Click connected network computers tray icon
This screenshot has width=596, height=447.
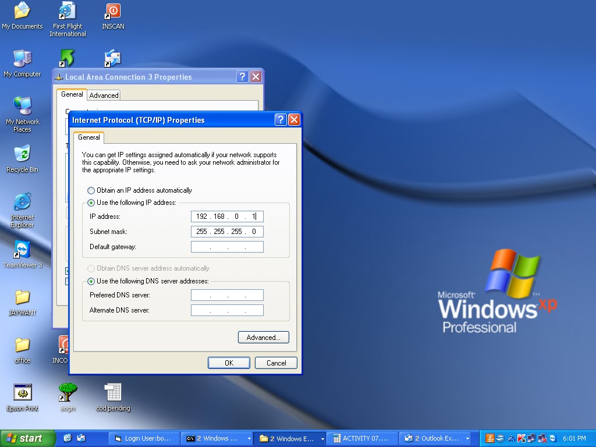pyautogui.click(x=531, y=438)
